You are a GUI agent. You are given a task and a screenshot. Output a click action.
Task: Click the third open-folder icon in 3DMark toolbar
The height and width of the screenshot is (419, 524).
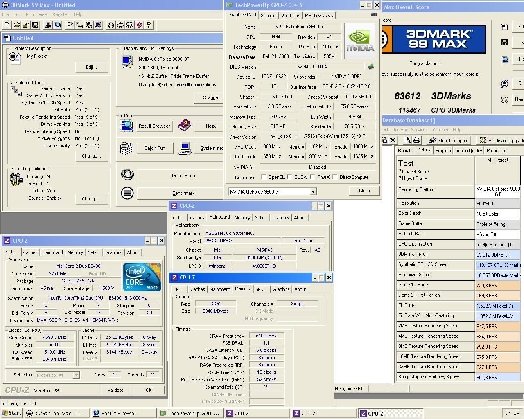26,25
